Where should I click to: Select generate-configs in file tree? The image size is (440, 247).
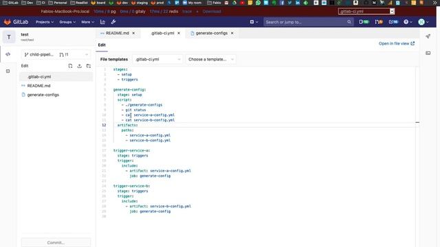click(x=56, y=95)
